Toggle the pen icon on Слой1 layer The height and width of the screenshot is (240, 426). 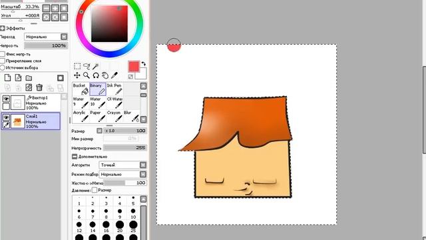(x=6, y=125)
